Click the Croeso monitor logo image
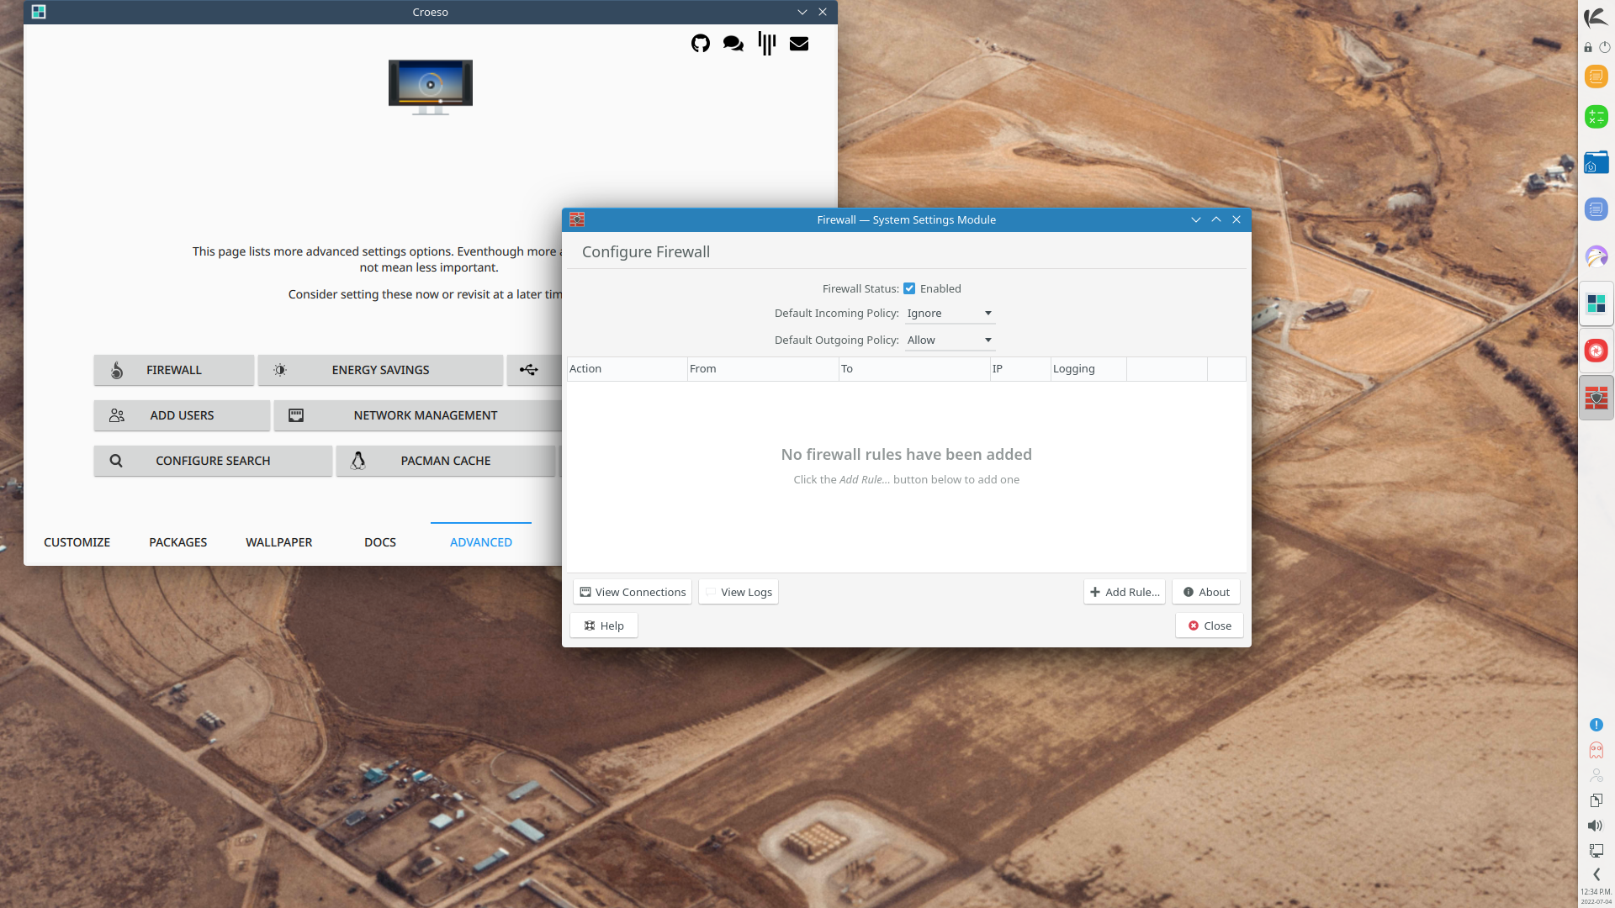This screenshot has width=1615, height=908. (431, 87)
